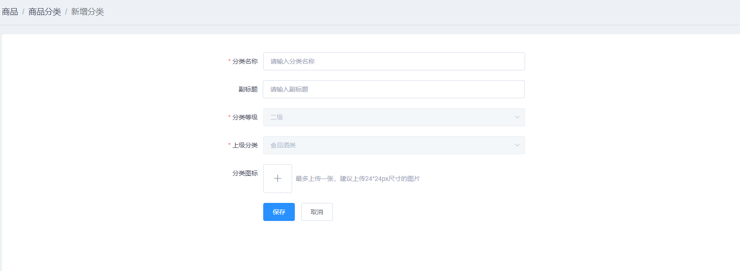
Task: Click the 分类名称 field label
Action: click(245, 61)
